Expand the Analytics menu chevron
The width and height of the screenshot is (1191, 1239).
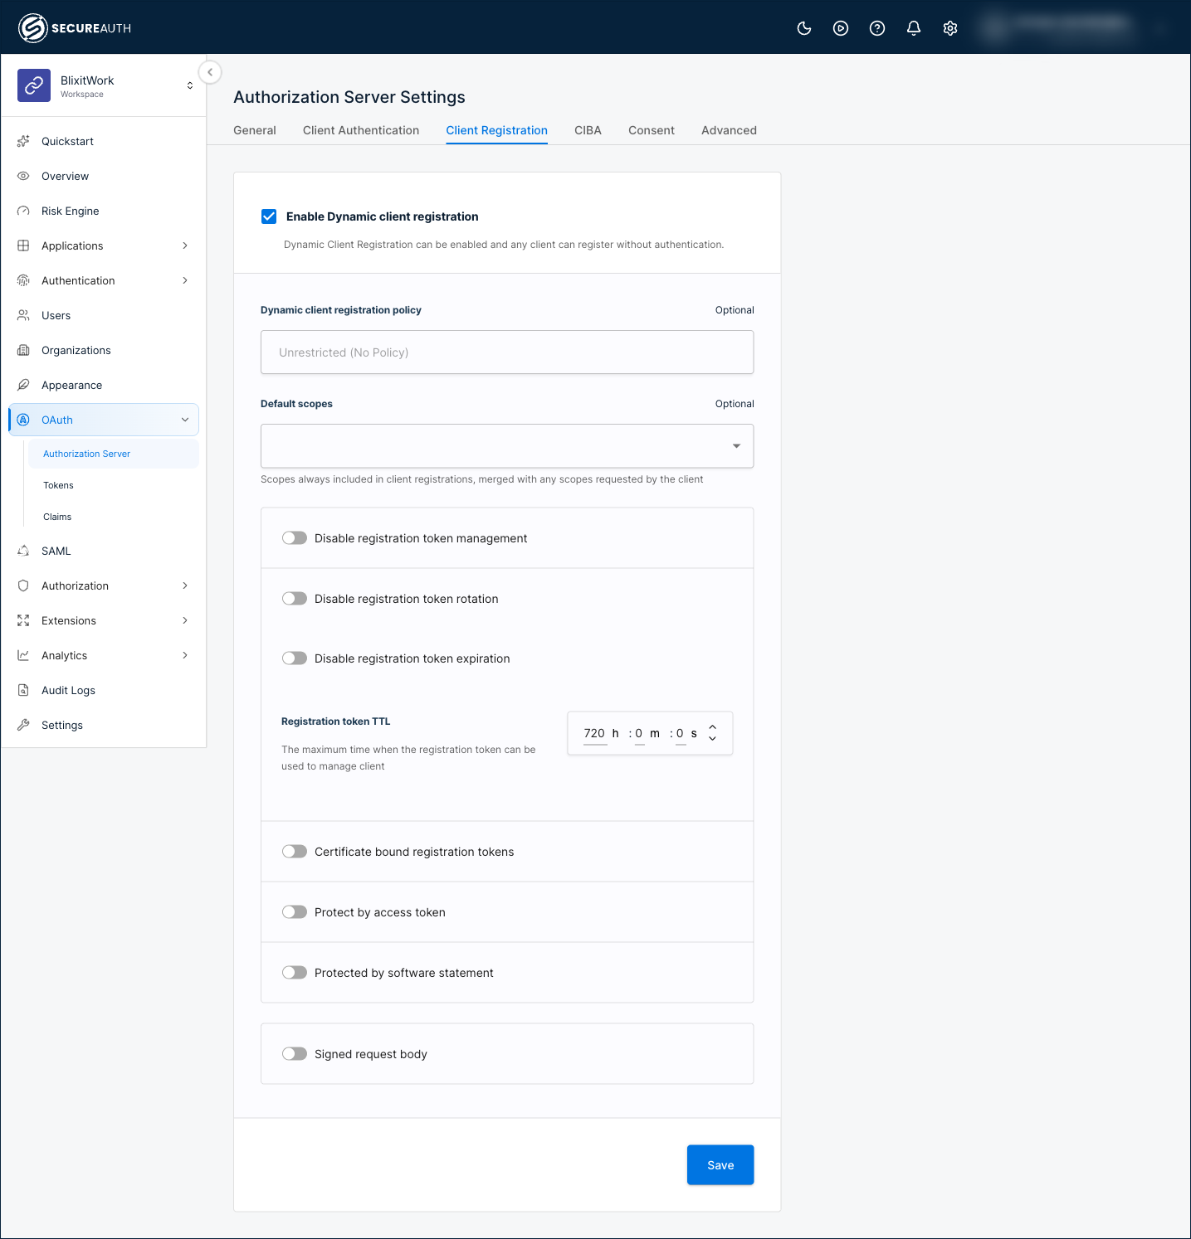point(185,655)
